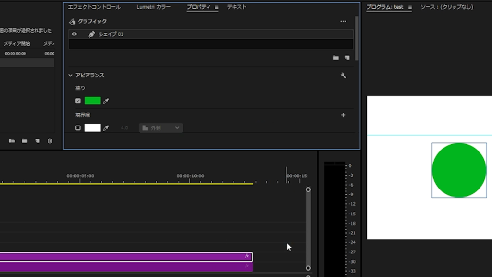492x277 pixels.
Task: Create a group with the layers folder icon
Action: [336, 58]
